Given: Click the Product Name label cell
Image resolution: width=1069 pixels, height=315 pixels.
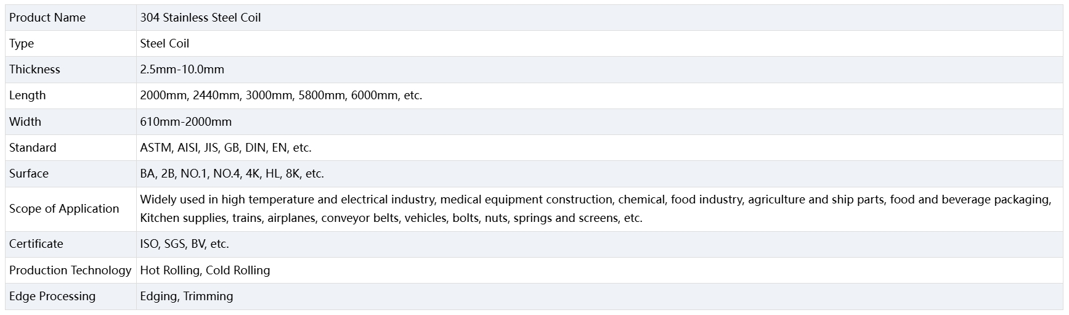Looking at the screenshot, I should coord(47,18).
